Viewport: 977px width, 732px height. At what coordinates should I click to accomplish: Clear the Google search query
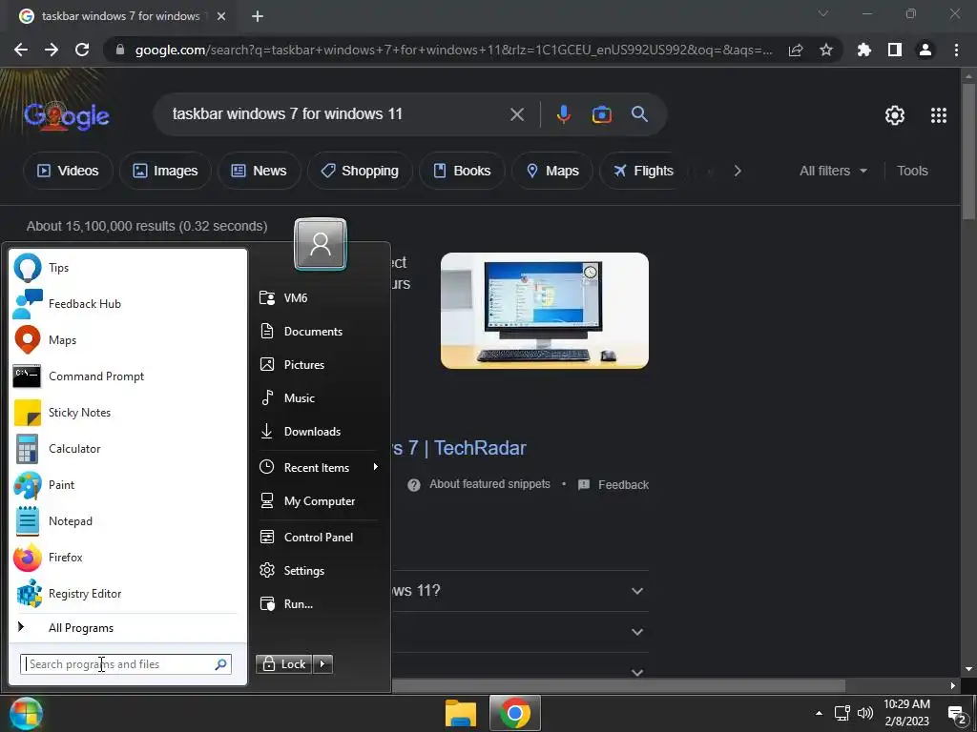pyautogui.click(x=517, y=114)
